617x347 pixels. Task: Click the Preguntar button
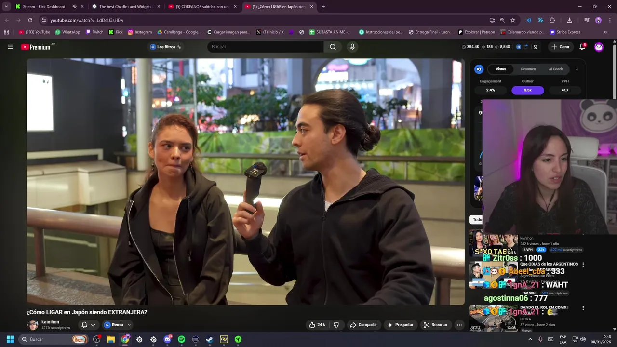400,325
